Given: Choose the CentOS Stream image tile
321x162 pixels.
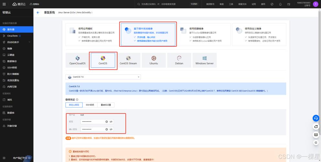Looking at the screenshot, I should coord(128,60).
